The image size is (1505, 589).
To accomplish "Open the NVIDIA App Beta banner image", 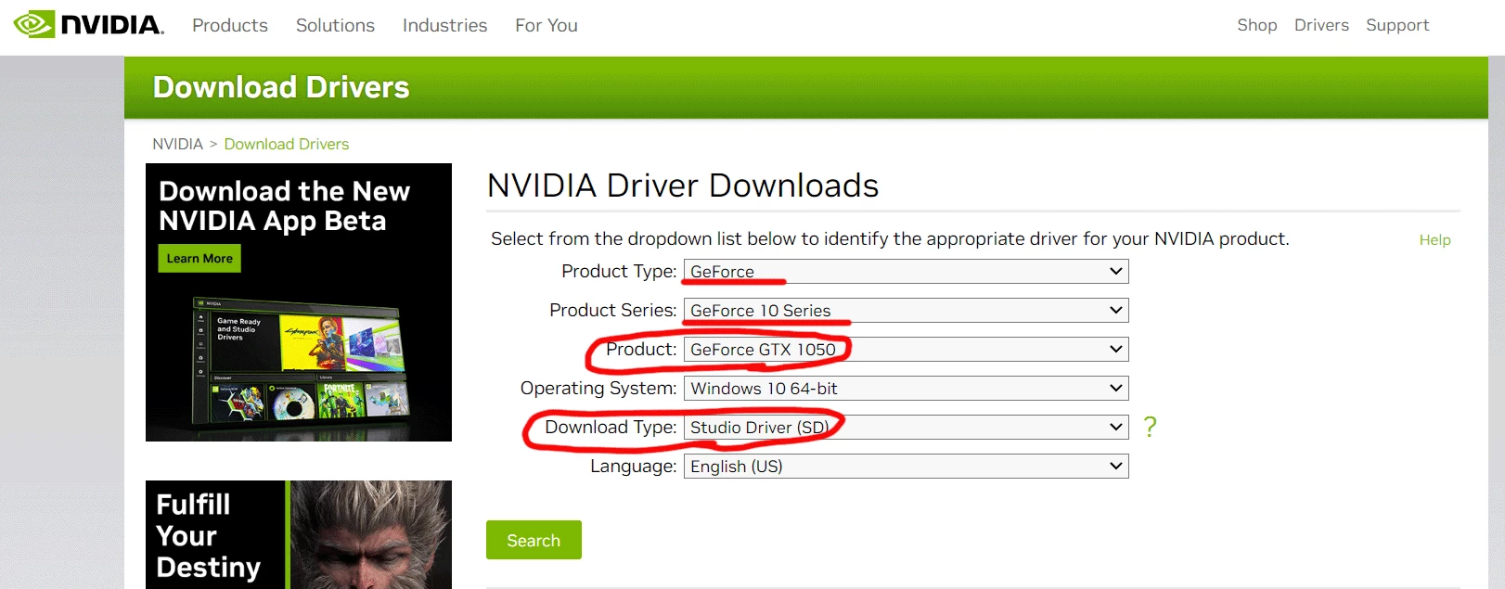I will tap(299, 302).
